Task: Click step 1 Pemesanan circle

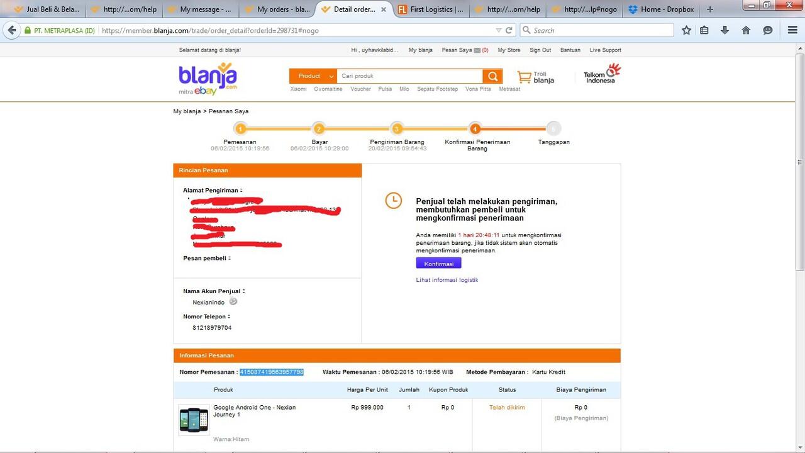Action: (240, 129)
